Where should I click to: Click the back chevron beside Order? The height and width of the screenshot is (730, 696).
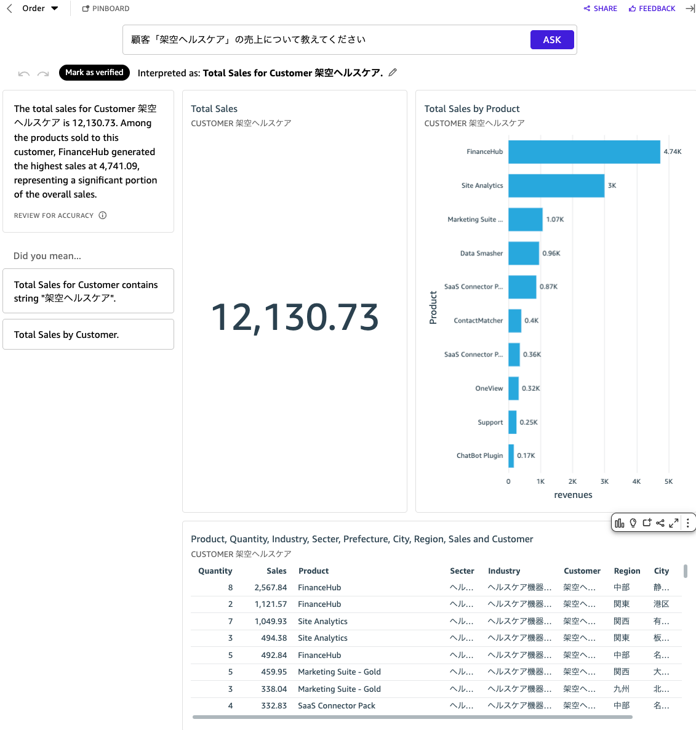(x=9, y=8)
